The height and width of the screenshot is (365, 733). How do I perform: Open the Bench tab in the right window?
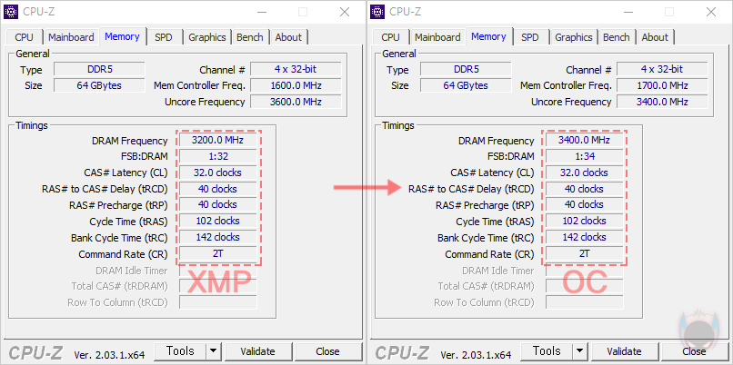(617, 37)
